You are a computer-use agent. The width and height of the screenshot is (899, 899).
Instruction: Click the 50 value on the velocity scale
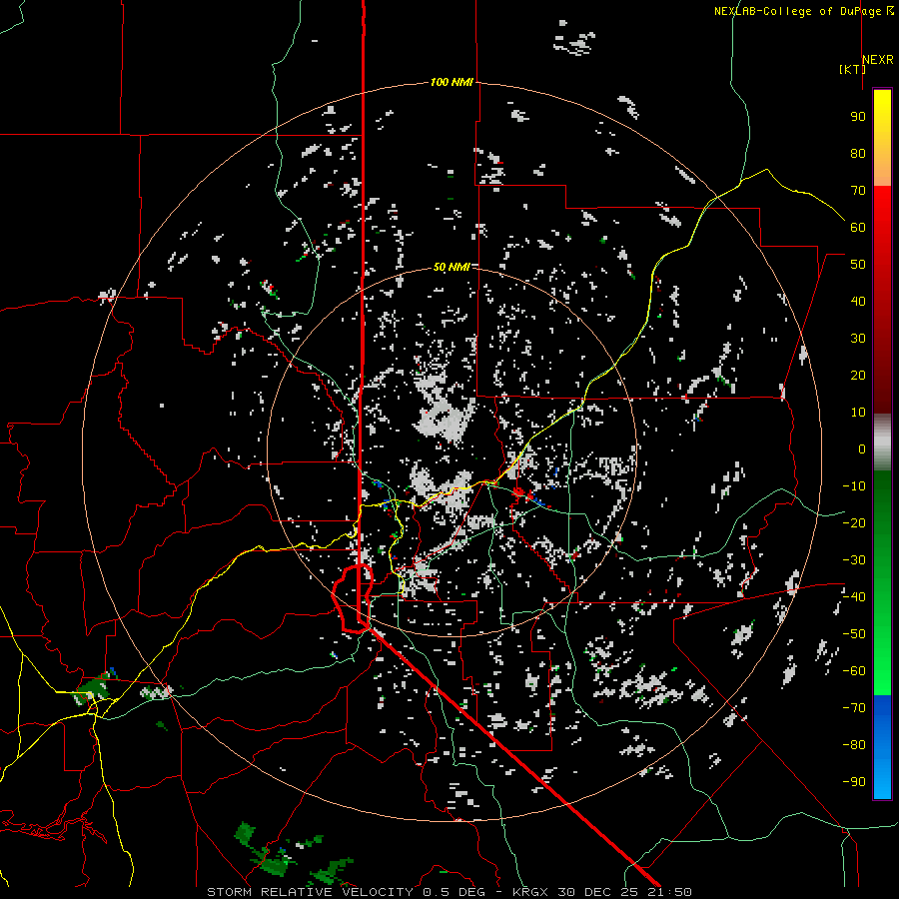[858, 265]
